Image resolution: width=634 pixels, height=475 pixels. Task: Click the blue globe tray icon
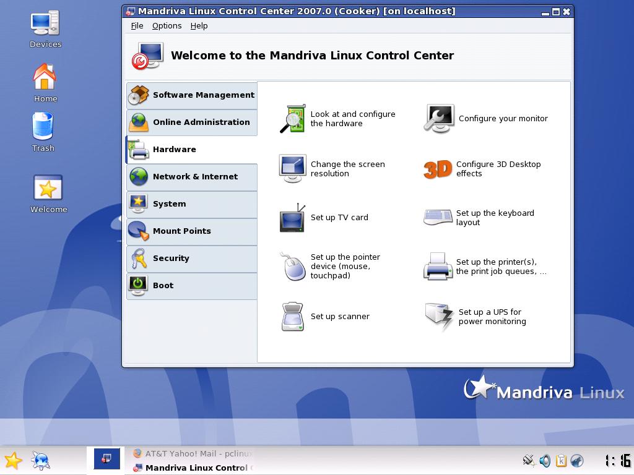pyautogui.click(x=577, y=460)
